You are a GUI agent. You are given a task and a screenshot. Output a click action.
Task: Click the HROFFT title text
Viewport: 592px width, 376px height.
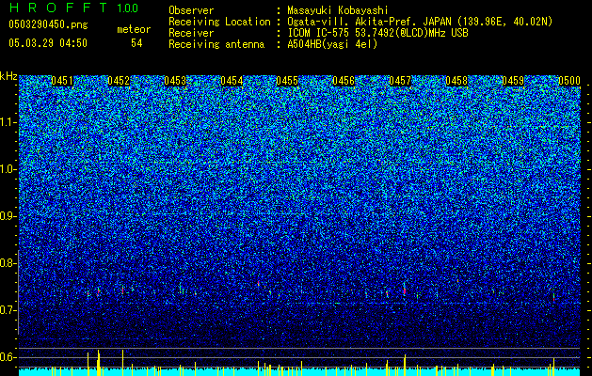coord(58,8)
